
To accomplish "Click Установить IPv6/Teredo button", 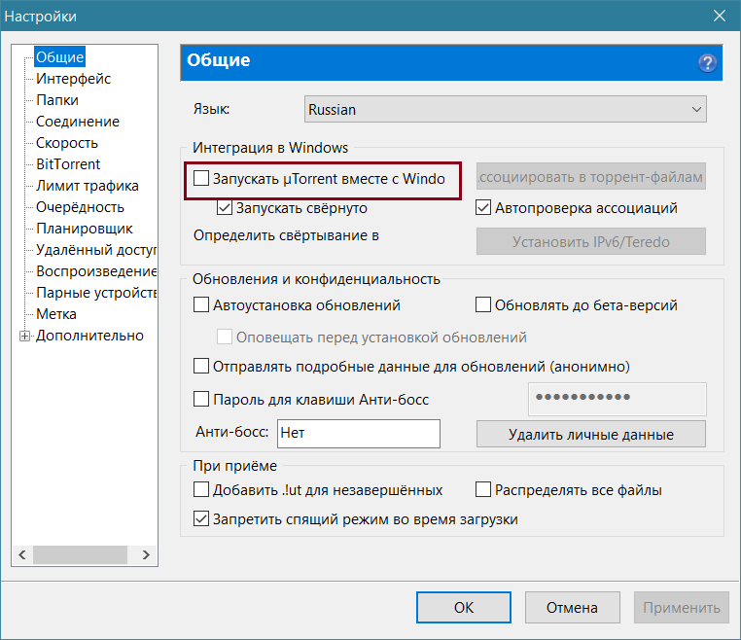I will click(x=591, y=241).
